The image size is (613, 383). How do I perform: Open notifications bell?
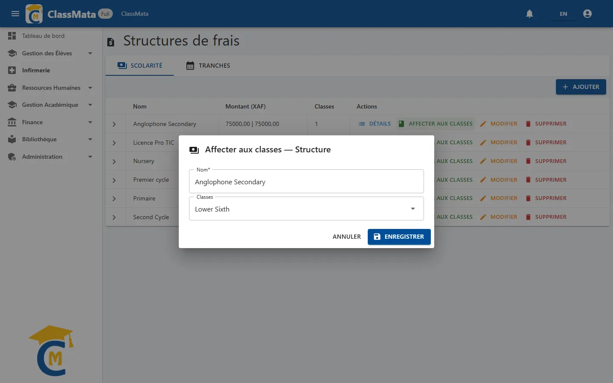click(530, 14)
